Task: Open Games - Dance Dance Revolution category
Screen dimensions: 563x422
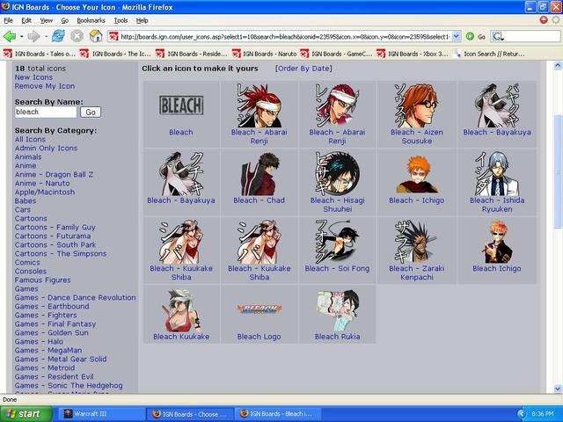Action: (x=75, y=297)
